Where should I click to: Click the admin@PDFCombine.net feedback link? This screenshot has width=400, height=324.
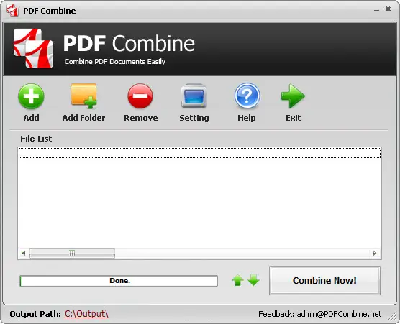click(340, 314)
